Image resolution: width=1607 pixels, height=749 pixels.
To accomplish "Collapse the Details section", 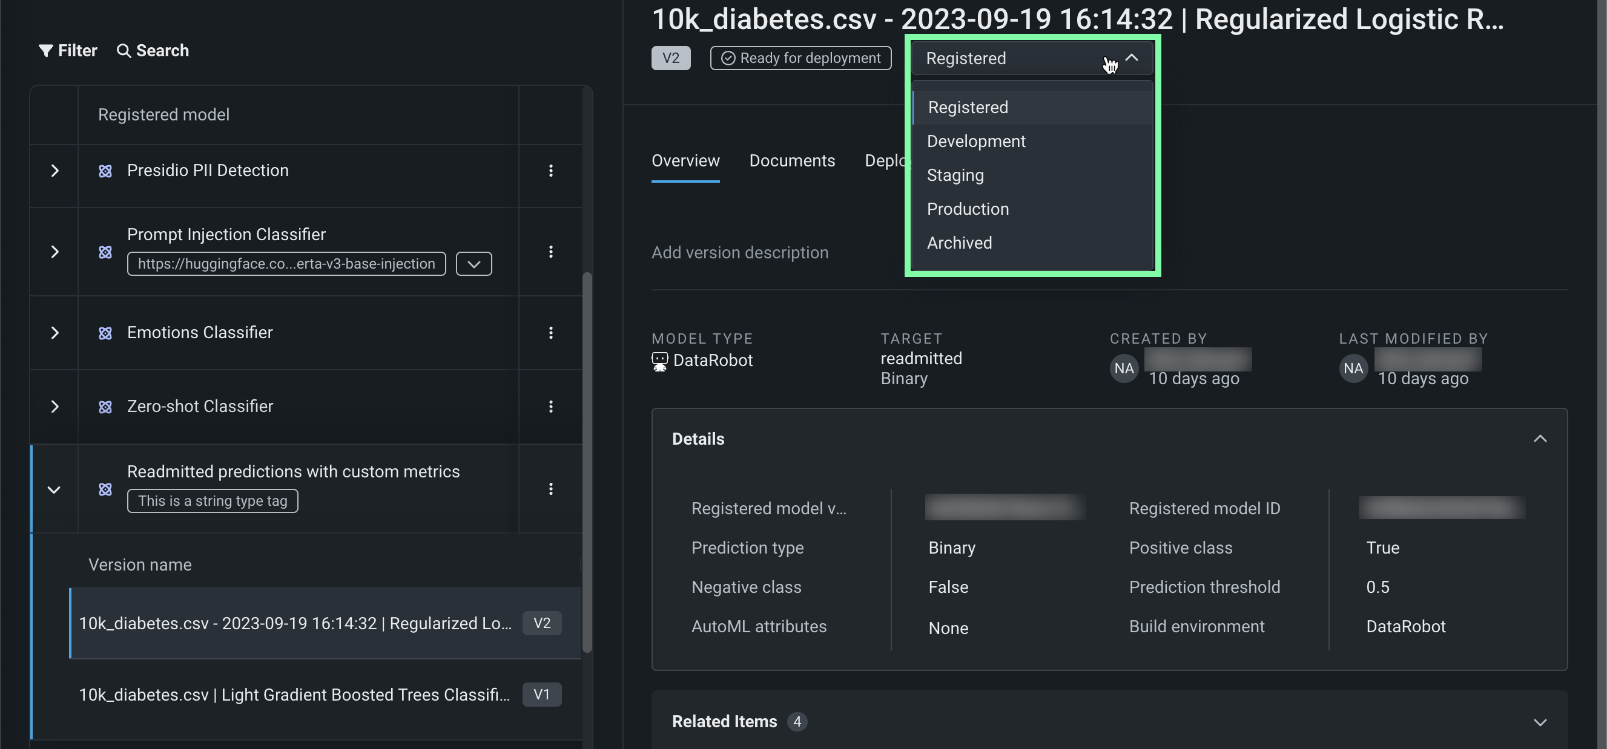I will pos(1540,439).
